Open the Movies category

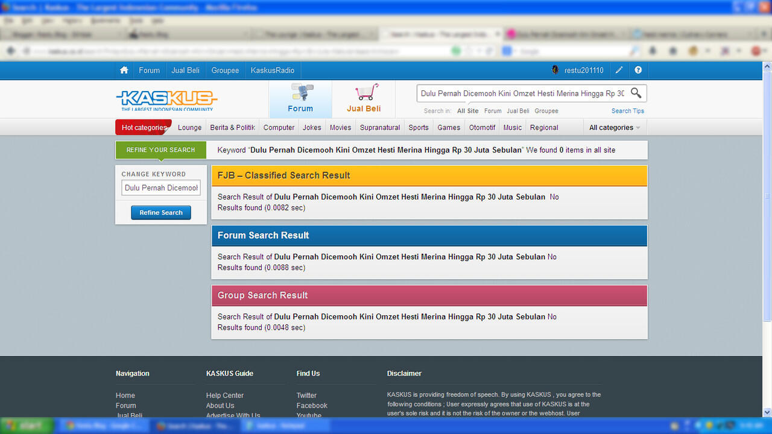point(340,127)
